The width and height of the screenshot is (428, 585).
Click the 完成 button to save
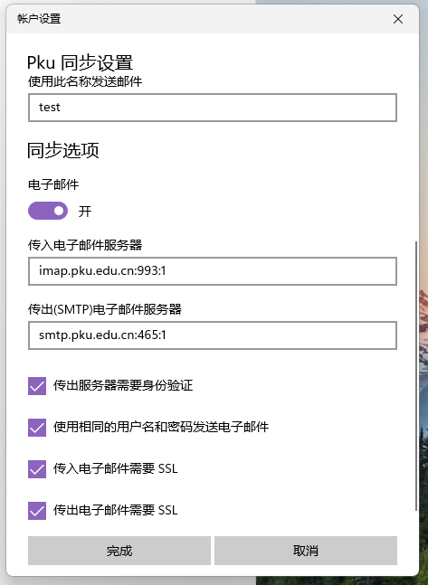coord(119,551)
